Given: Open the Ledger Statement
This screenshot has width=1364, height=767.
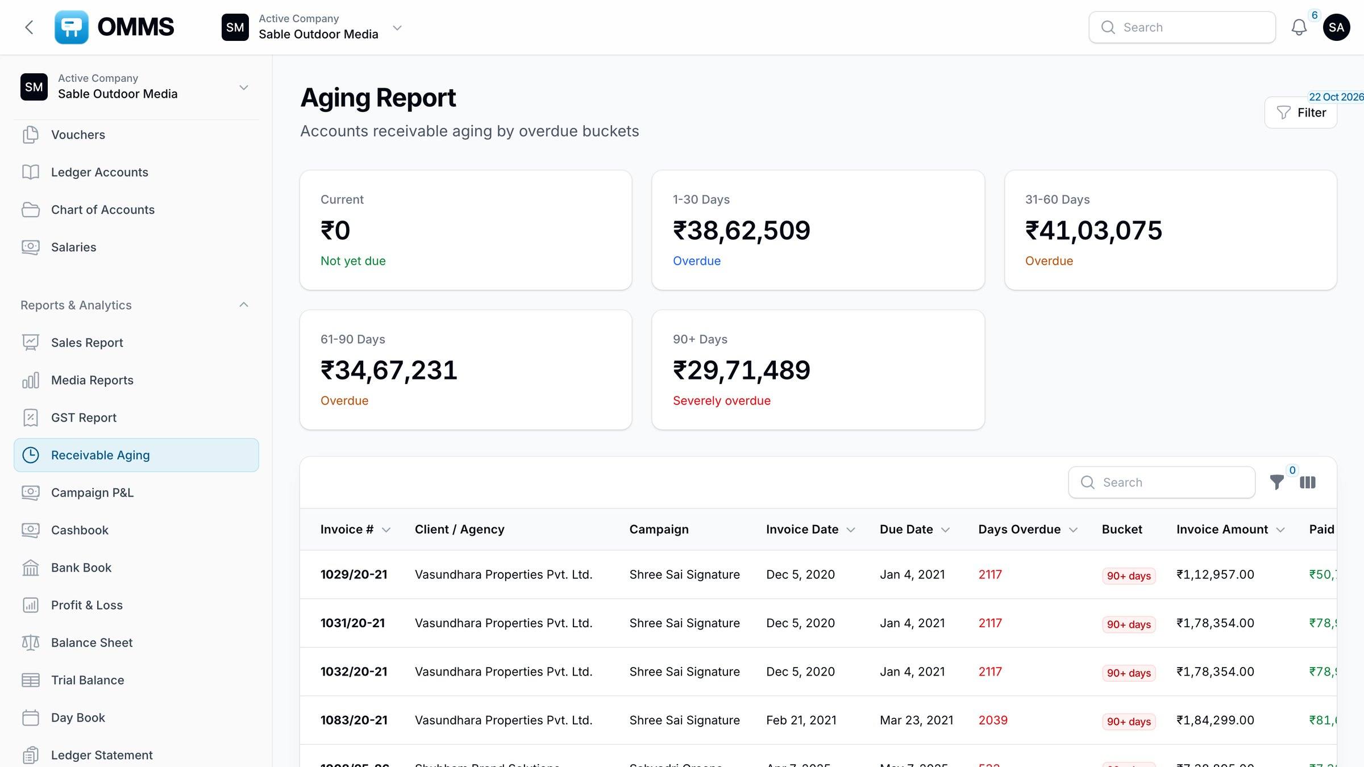Looking at the screenshot, I should (x=136, y=755).
